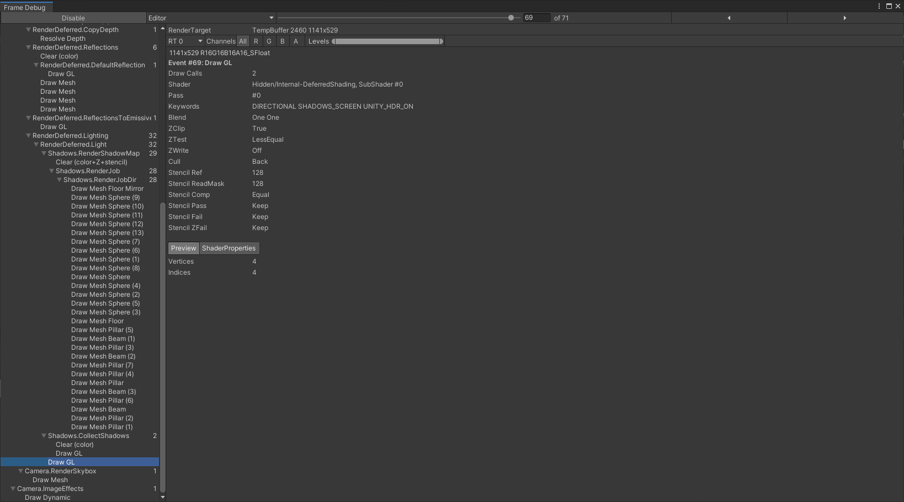Viewport: 904px width, 502px height.
Task: Click the event tree vertical scrollbar
Action: click(163, 348)
